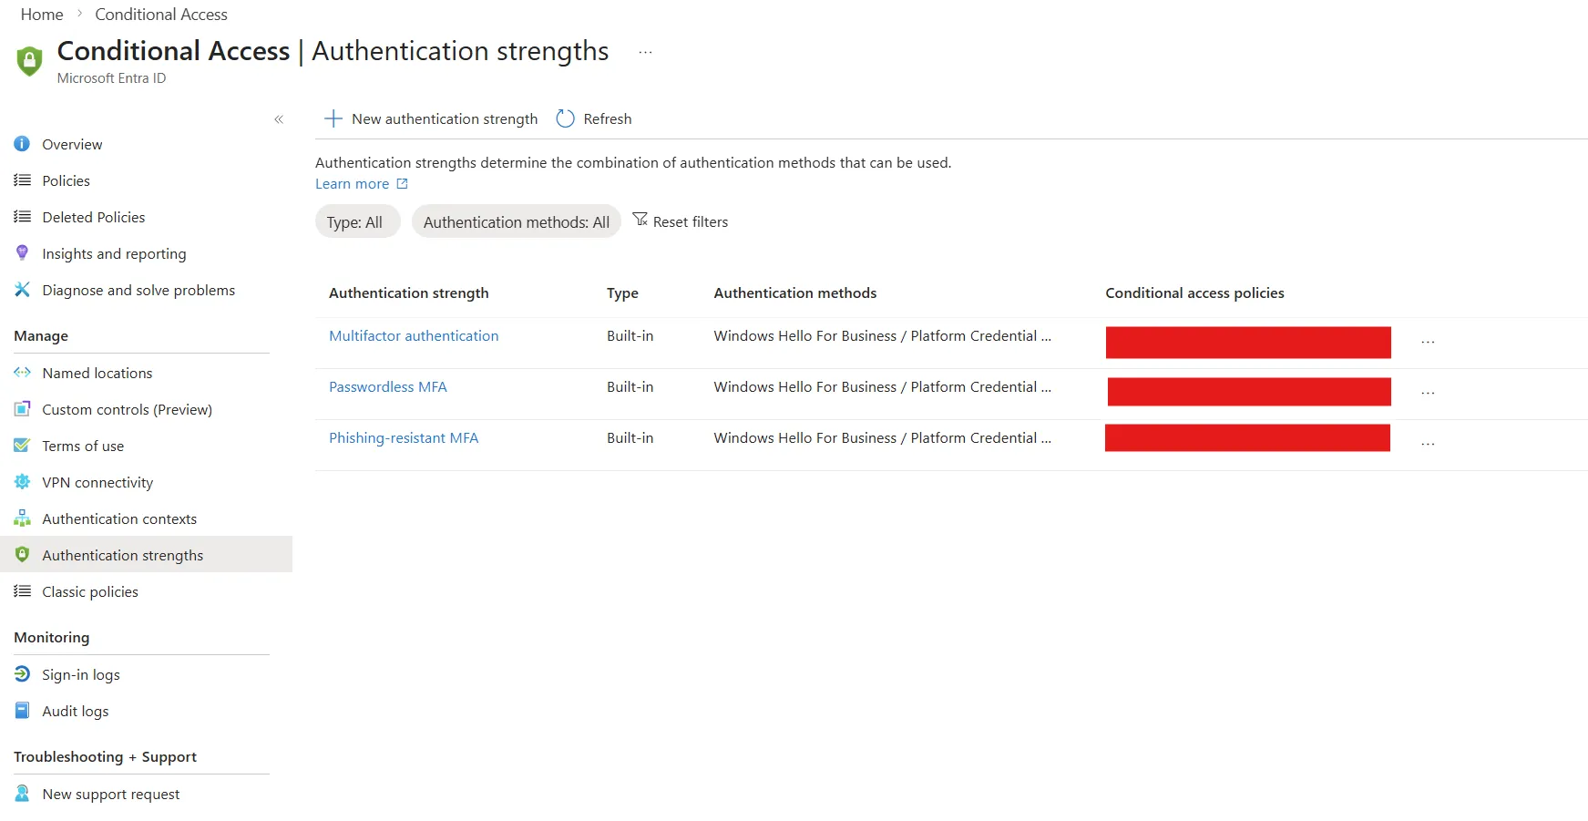Open the Sign-in logs section
Image resolution: width=1588 pixels, height=821 pixels.
point(81,674)
